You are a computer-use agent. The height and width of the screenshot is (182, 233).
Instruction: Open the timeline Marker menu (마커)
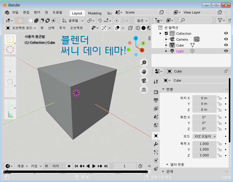point(56,166)
